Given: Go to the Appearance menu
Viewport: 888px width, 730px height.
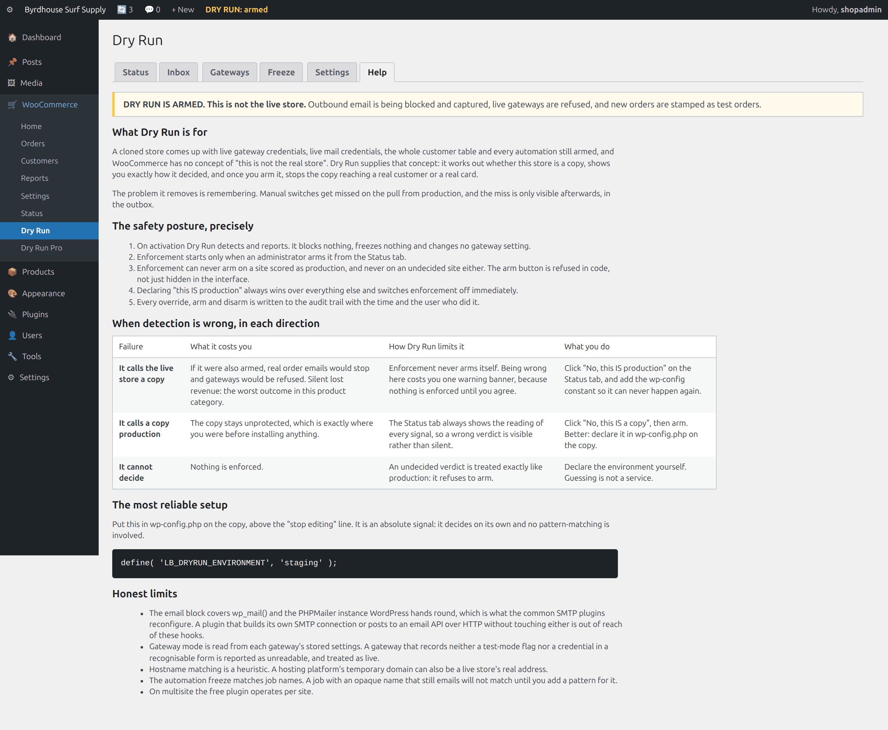Looking at the screenshot, I should point(49,293).
